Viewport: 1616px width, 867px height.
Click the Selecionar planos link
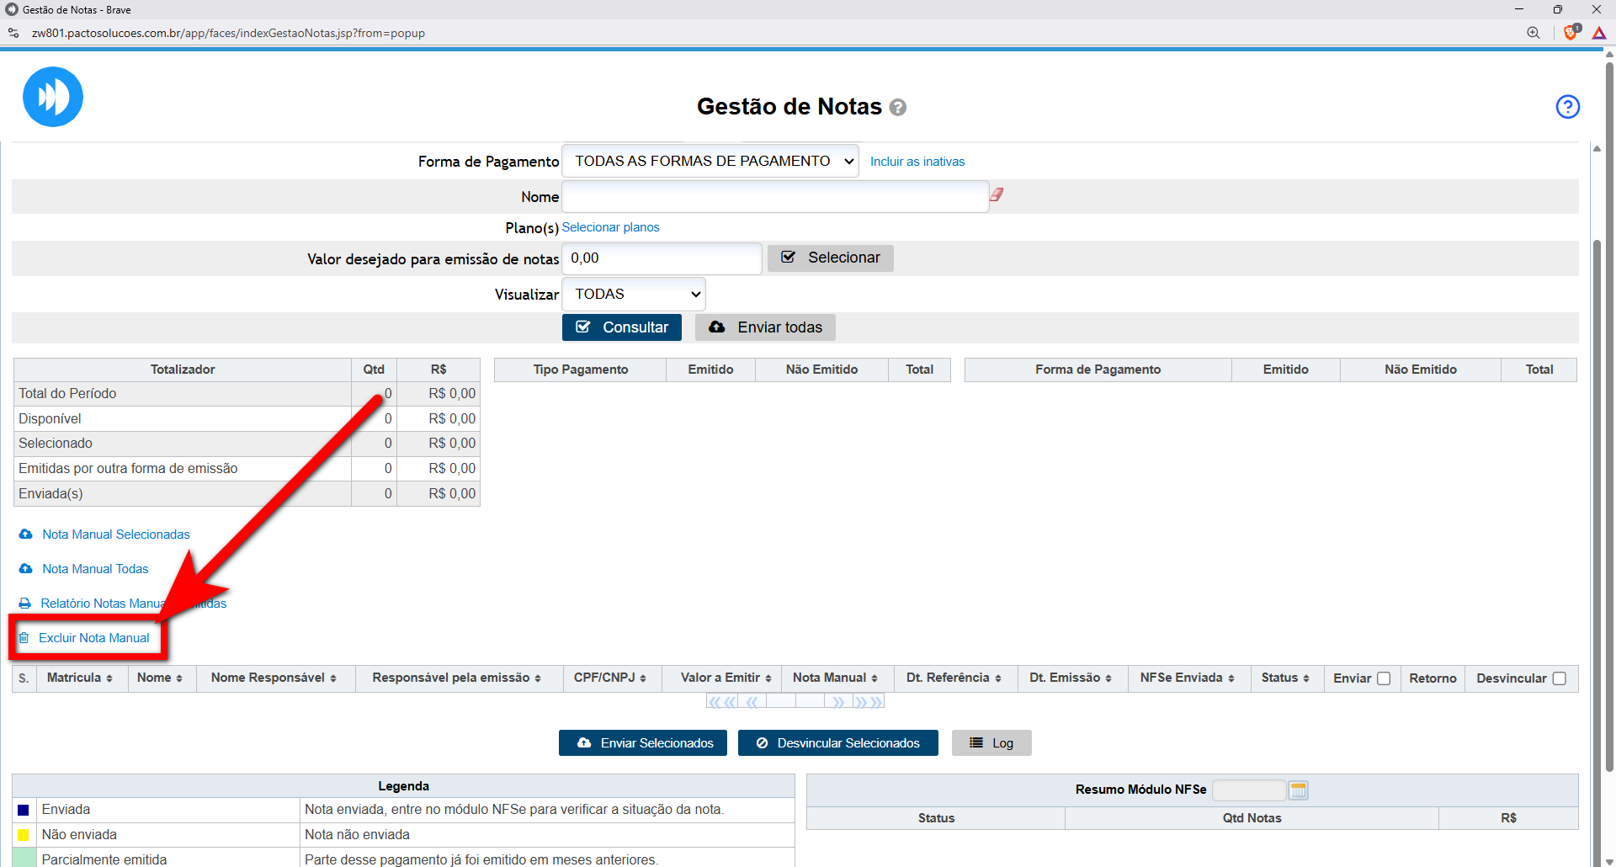coord(610,227)
